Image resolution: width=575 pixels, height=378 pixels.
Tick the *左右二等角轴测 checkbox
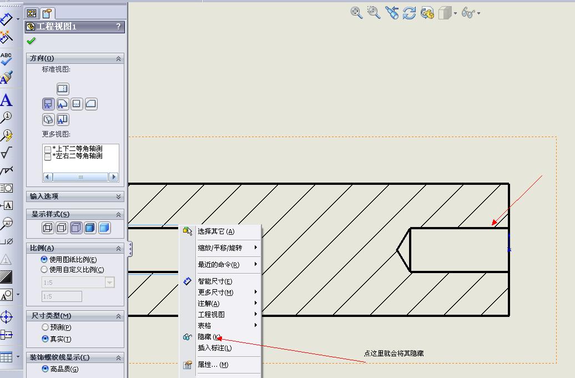(x=48, y=157)
